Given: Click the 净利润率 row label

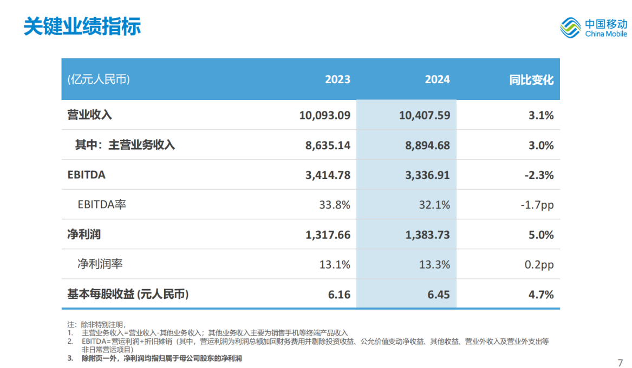Looking at the screenshot, I should pos(100,264).
